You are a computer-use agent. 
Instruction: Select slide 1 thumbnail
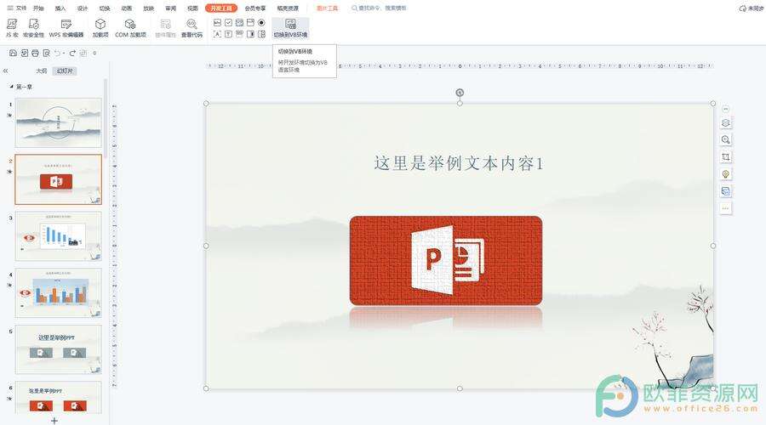[x=58, y=122]
